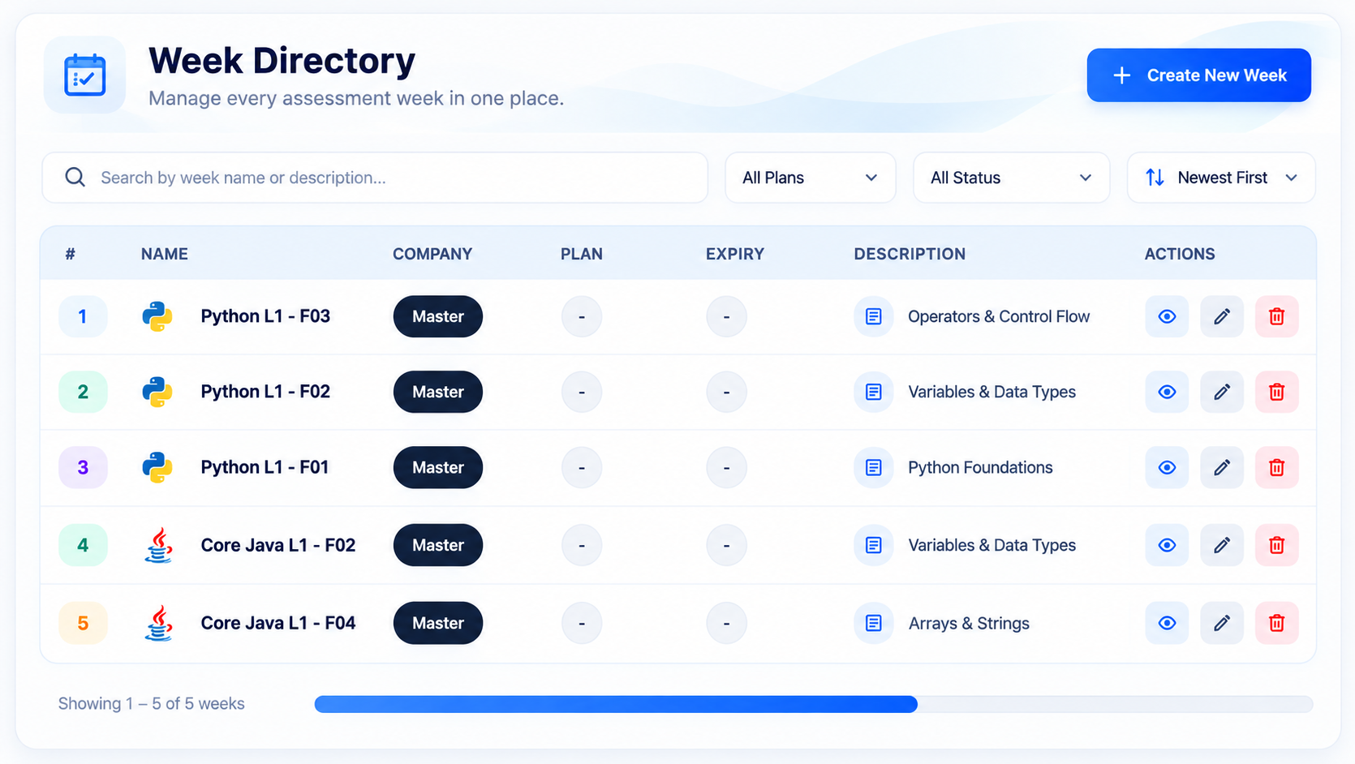Click the Master badge for Core Java L1 - F02
The width and height of the screenshot is (1355, 764).
[x=438, y=545]
